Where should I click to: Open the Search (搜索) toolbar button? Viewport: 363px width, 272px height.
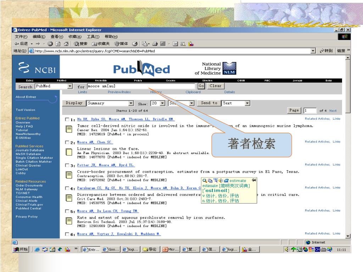coord(80,44)
